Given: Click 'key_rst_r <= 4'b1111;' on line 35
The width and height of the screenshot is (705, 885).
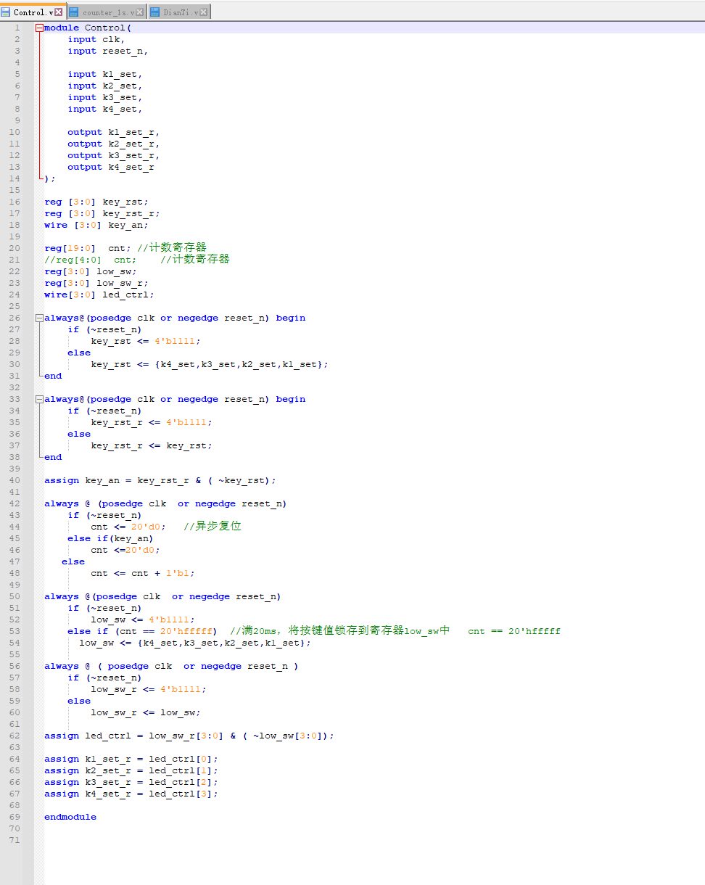Looking at the screenshot, I should pyautogui.click(x=152, y=422).
